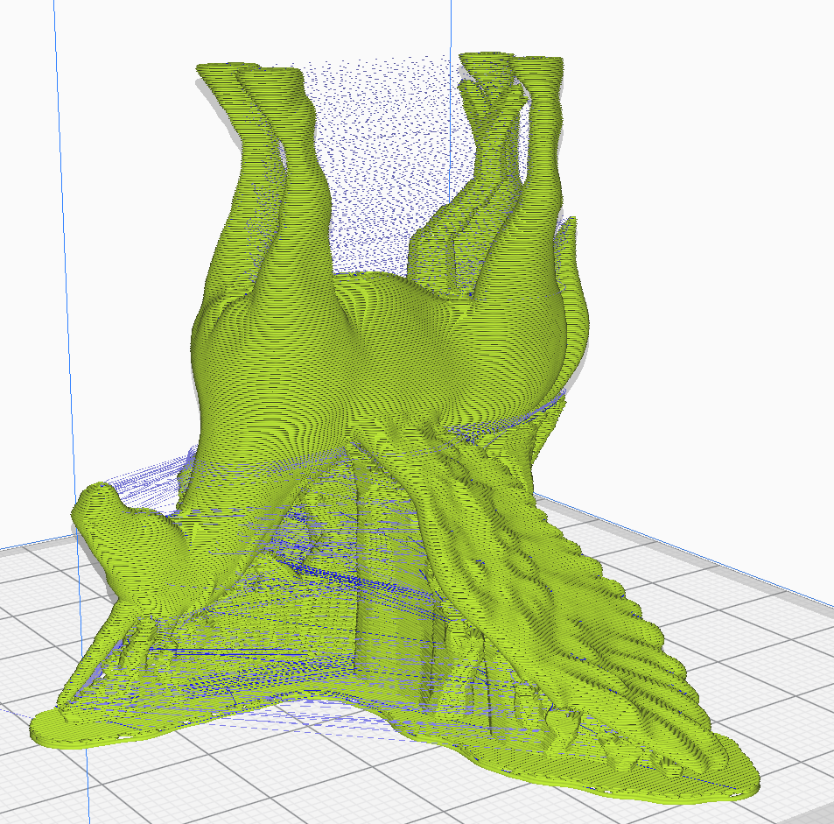
Task: Click the thin right leg near the tail
Action: (540, 175)
